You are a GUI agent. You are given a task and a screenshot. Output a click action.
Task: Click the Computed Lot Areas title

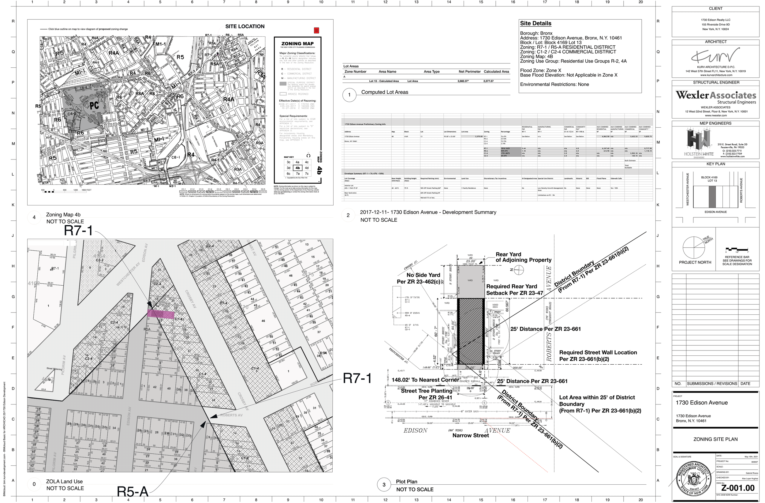(384, 92)
